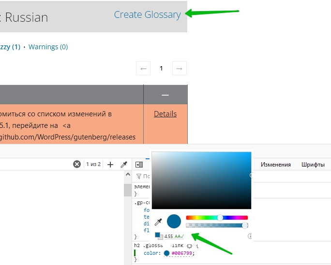Toggle the sidebar pane layout icon
331x265 pixels.
tap(139, 165)
